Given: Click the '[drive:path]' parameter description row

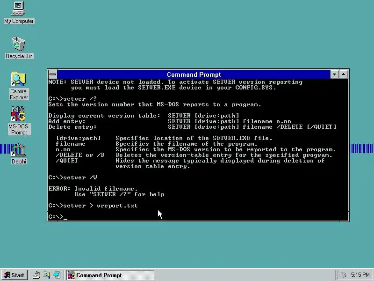Looking at the screenshot, I should pyautogui.click(x=164, y=138).
